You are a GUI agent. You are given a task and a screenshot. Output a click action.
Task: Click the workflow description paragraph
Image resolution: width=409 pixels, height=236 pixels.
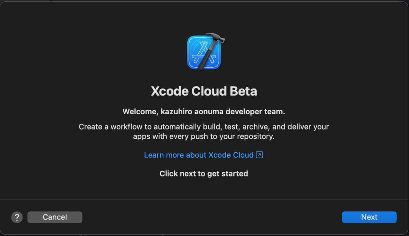(x=203, y=131)
